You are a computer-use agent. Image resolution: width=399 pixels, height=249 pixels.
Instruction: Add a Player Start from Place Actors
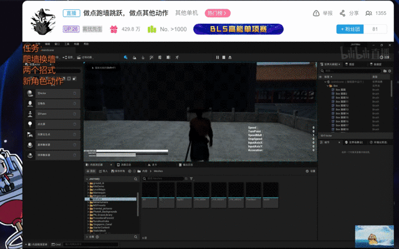tap(53, 134)
